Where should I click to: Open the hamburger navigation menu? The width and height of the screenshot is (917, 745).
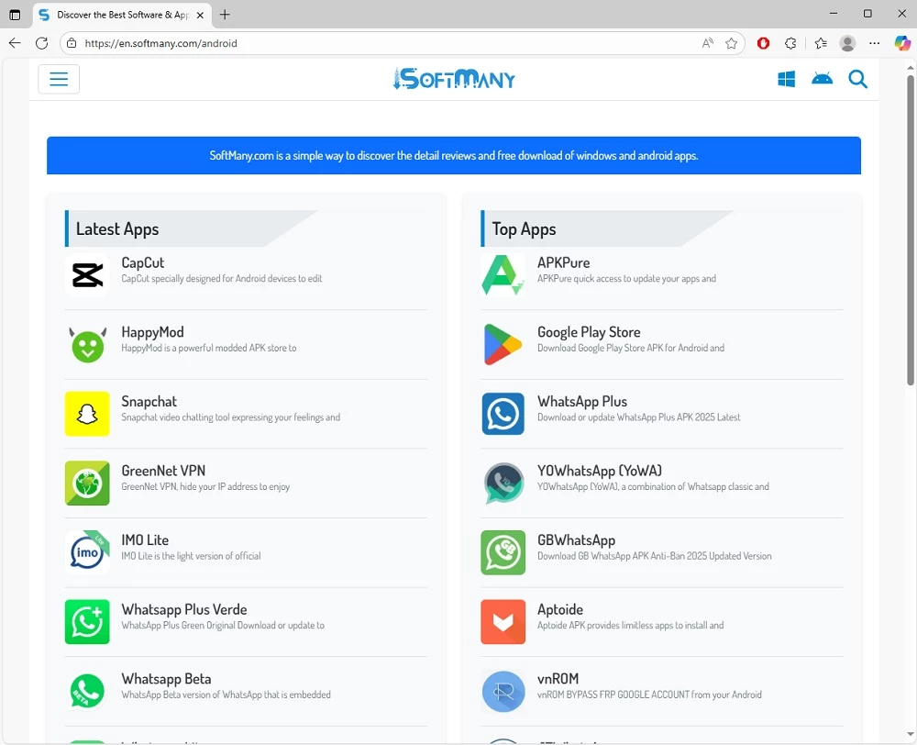(59, 80)
